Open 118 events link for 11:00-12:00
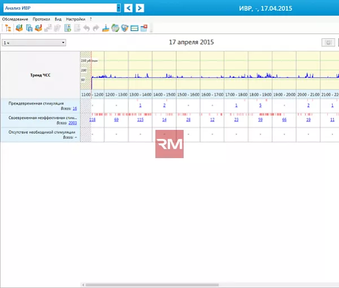Screen dimensions: 339x288 coord(93,120)
